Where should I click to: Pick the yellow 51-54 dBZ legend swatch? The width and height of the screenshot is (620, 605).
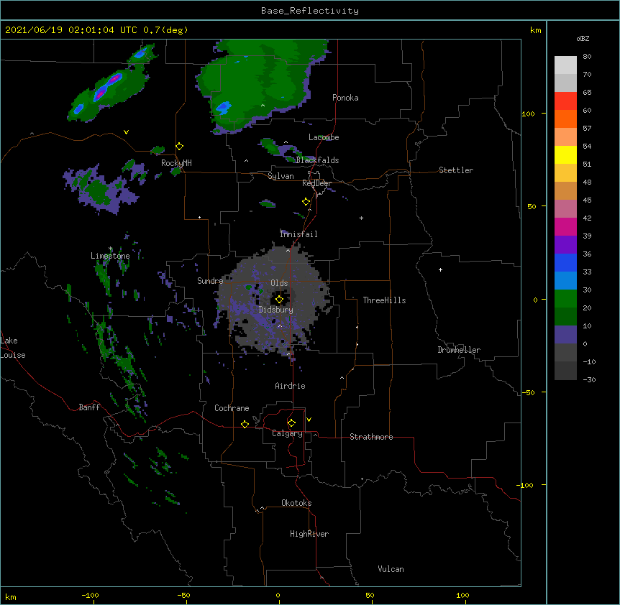coord(565,154)
